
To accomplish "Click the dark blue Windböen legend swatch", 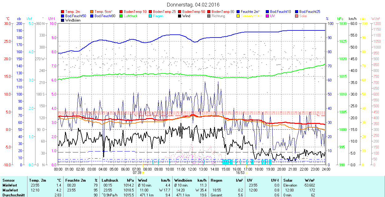I will (63, 20).
